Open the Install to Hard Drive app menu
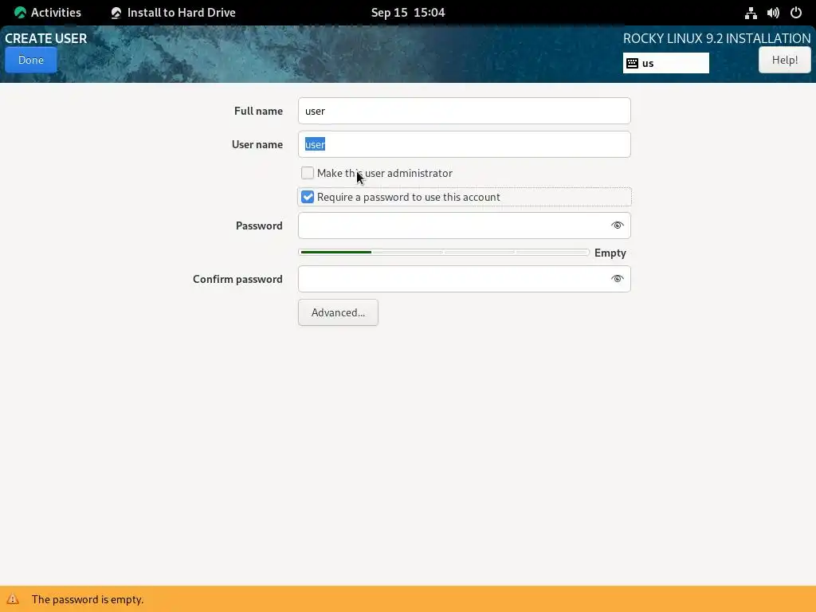Screen dimensions: 816x612 tap(174, 13)
